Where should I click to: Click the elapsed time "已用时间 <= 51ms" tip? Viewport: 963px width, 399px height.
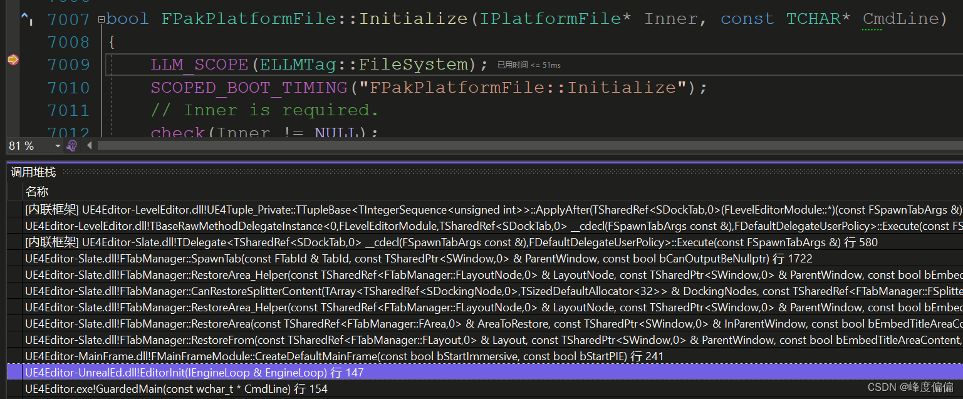[x=529, y=65]
